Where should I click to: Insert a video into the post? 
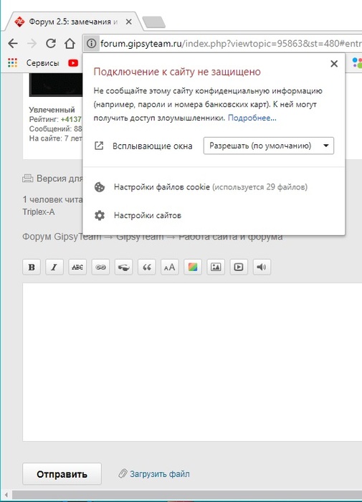(x=239, y=267)
